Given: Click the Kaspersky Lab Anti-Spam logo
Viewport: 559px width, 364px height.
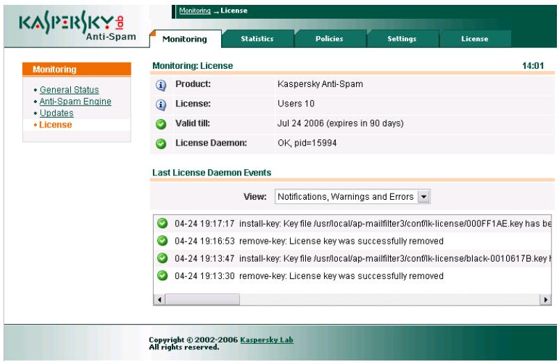Looking at the screenshot, I should [x=77, y=26].
